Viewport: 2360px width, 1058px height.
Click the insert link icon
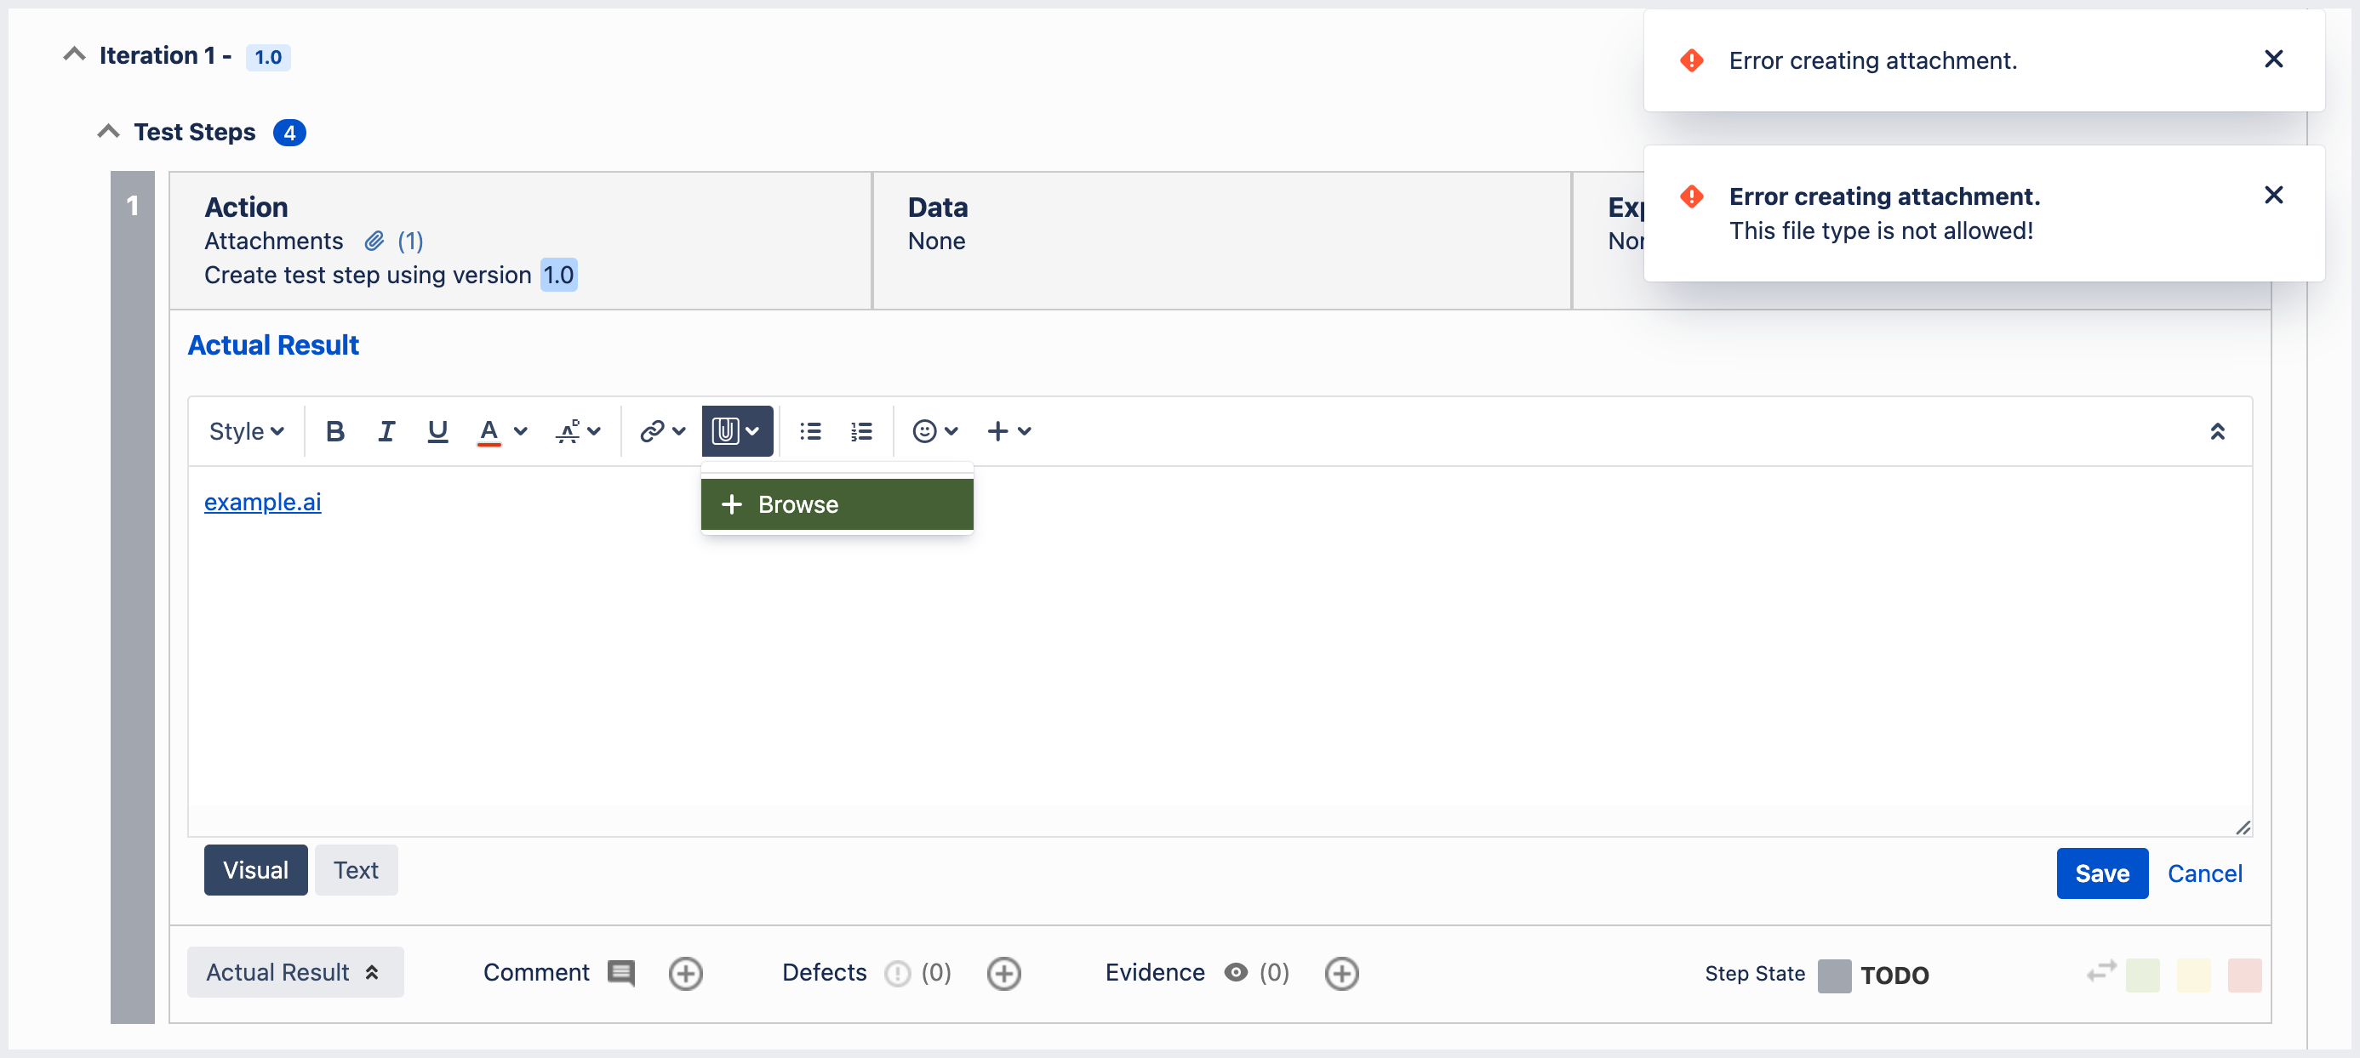(654, 432)
